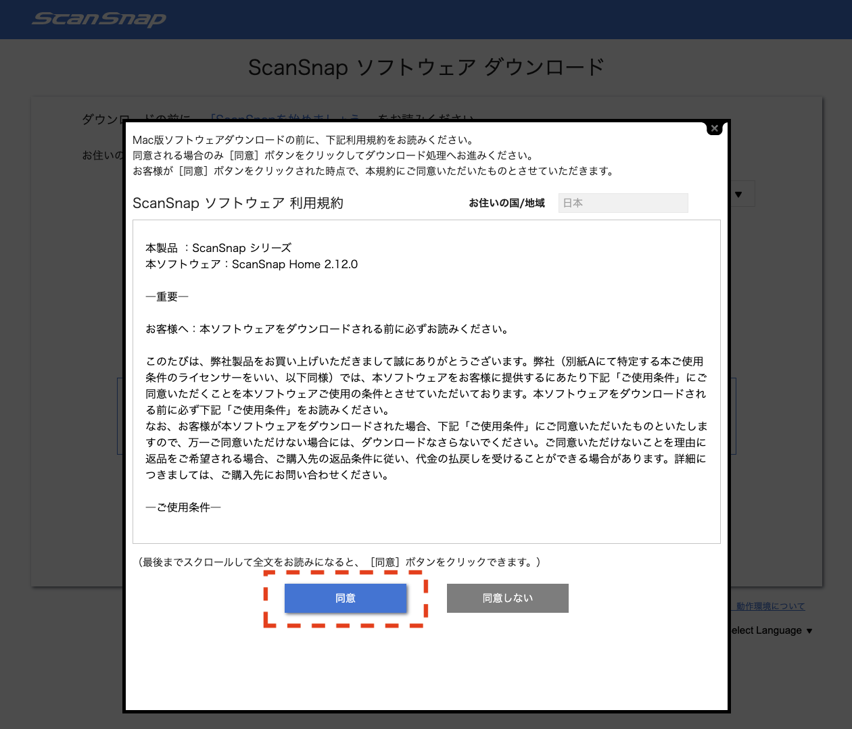Open the 動作環境について link
The width and height of the screenshot is (852, 729).
pyautogui.click(x=770, y=606)
